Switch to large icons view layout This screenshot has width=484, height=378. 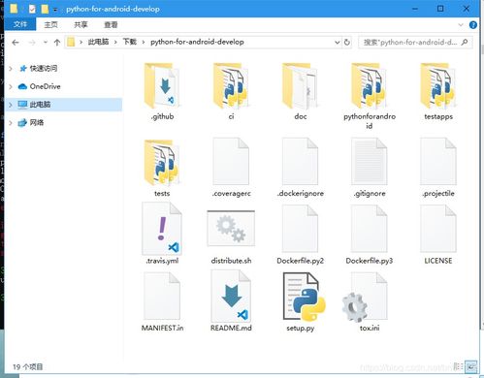point(471,366)
